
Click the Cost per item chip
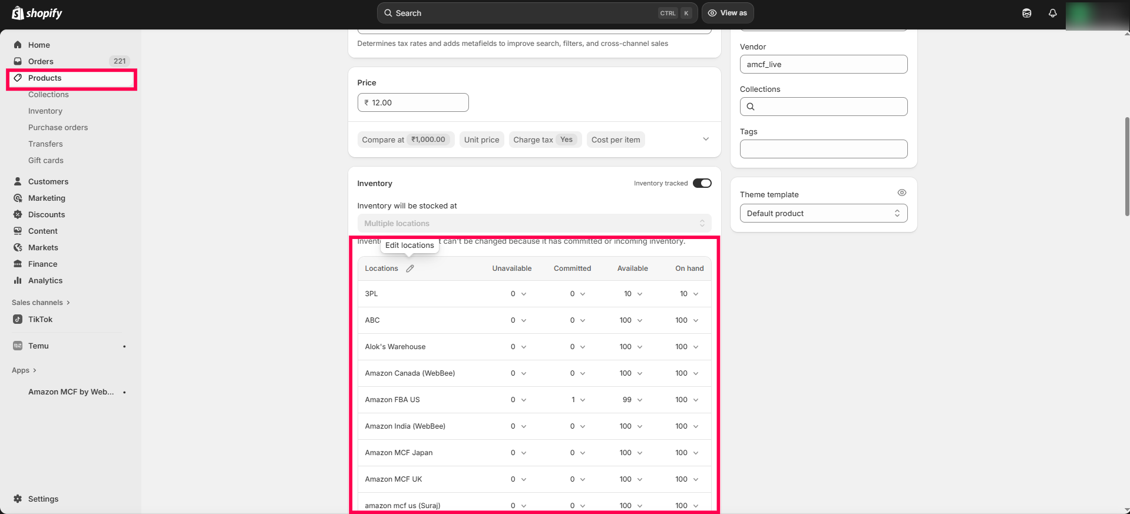(615, 140)
